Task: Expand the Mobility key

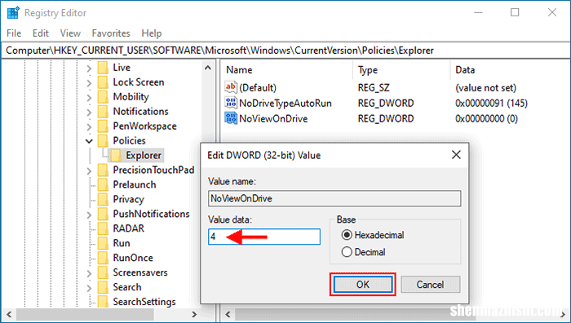Action: click(x=89, y=97)
